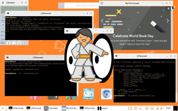This screenshot has height=111, width=178.
Task: Activate the My first bro... taskbar entry
Action: point(70,108)
